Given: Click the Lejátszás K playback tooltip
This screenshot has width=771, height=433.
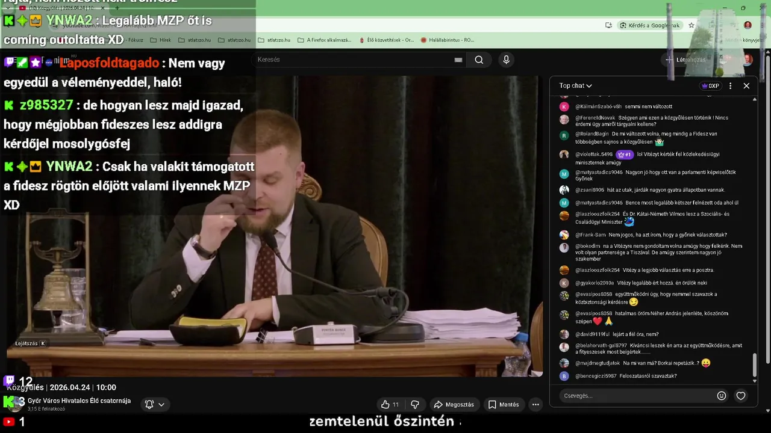Looking at the screenshot, I should (x=31, y=343).
